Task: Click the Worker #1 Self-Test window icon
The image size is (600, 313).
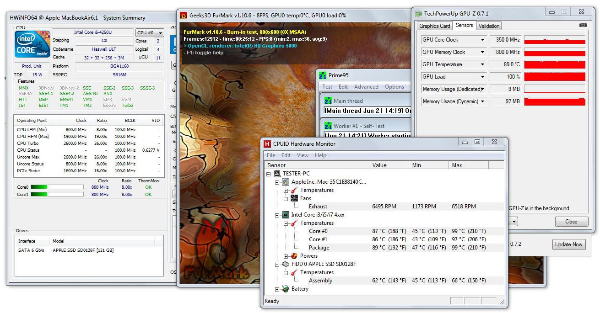Action: 328,126
